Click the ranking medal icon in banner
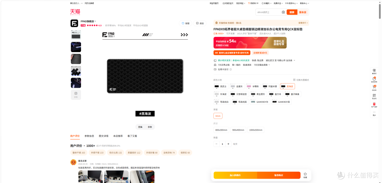The image size is (382, 183). [216, 23]
